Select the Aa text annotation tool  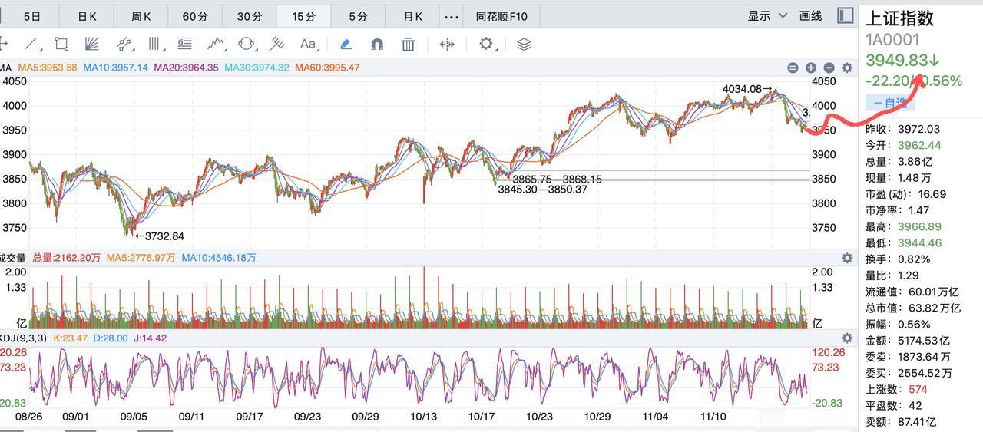click(x=308, y=44)
